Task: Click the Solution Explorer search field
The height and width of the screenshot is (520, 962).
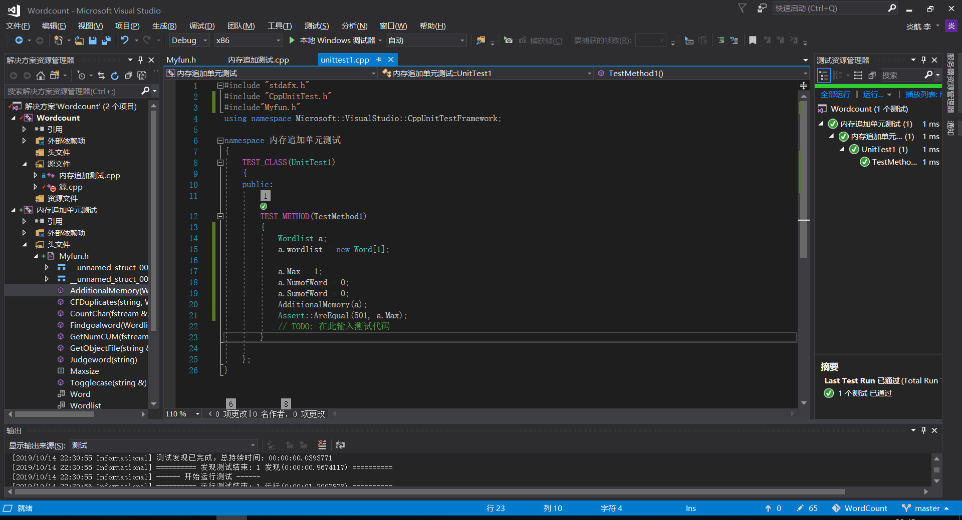Action: click(73, 92)
